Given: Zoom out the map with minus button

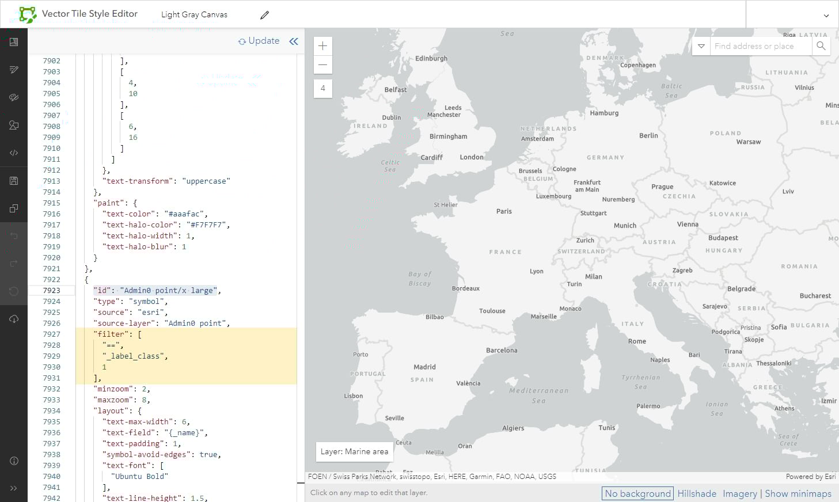Looking at the screenshot, I should click(322, 64).
